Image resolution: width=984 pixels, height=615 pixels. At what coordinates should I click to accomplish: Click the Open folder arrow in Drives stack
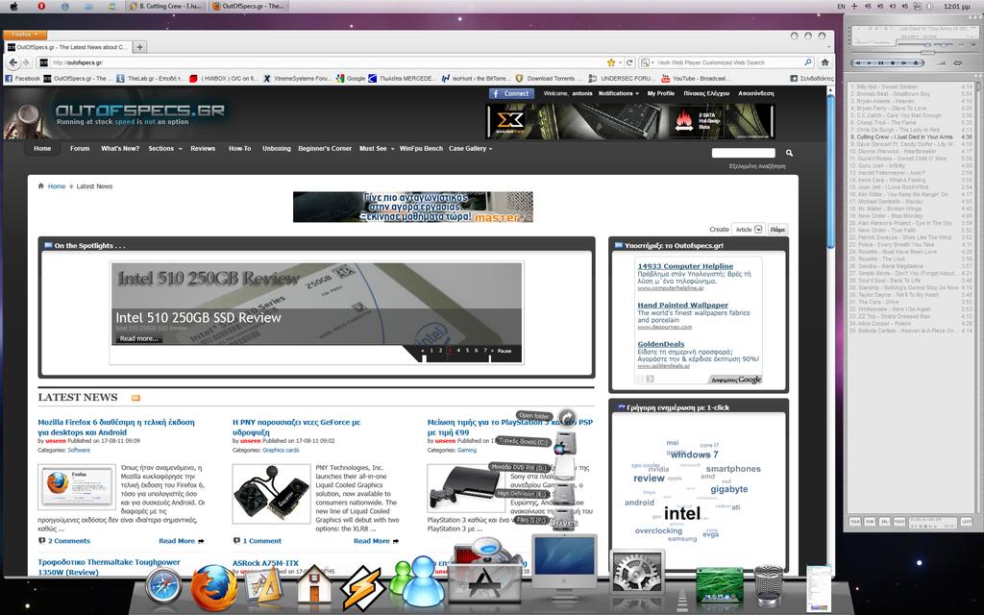coord(567,417)
